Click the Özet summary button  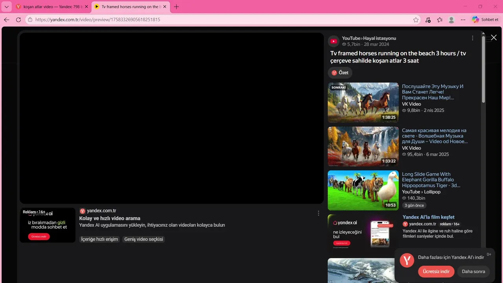click(340, 73)
